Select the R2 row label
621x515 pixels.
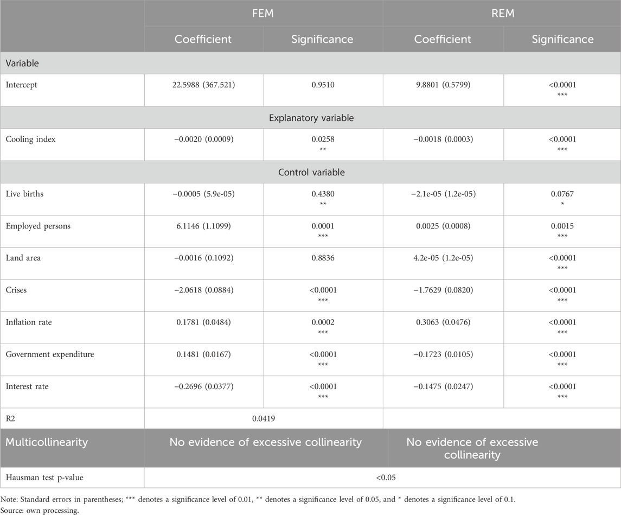click(x=10, y=418)
